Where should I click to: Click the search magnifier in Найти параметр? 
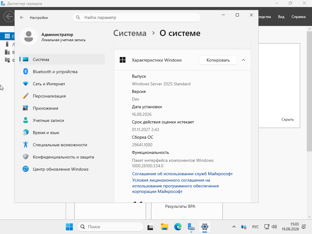[78, 17]
